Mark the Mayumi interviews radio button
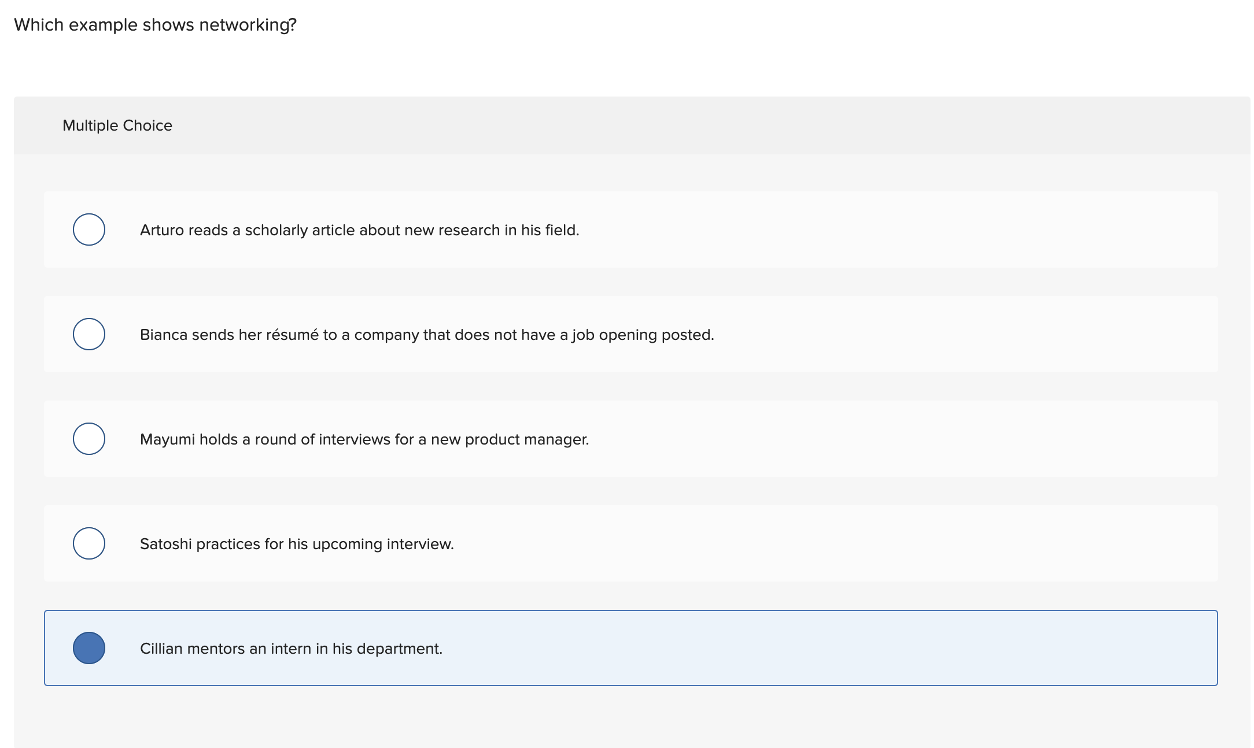 (89, 439)
